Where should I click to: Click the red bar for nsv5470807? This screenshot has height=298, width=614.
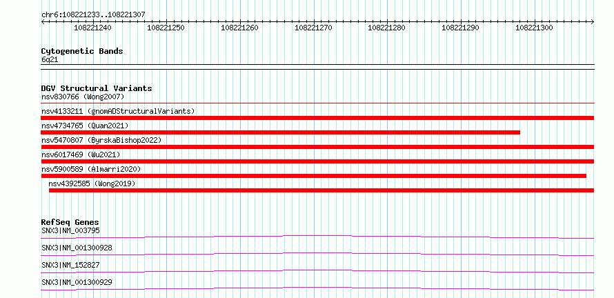click(317, 147)
